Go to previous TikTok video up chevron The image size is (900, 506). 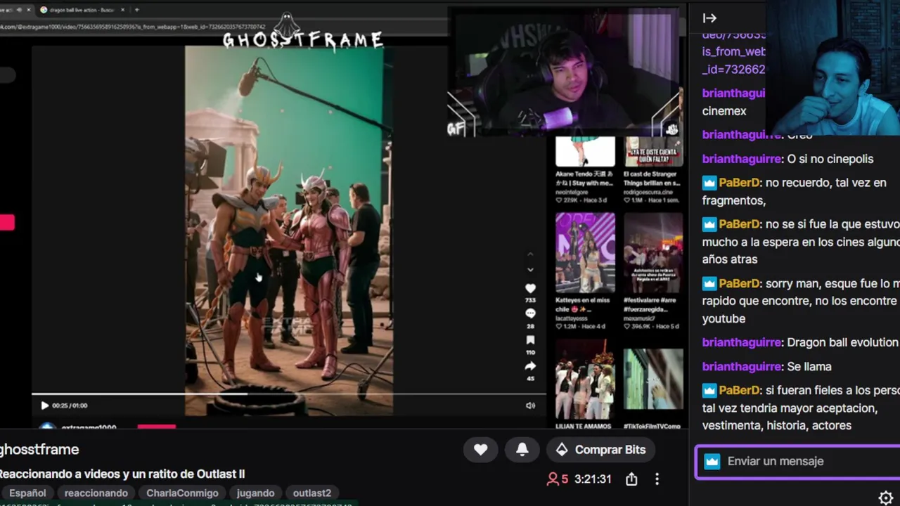click(x=530, y=254)
